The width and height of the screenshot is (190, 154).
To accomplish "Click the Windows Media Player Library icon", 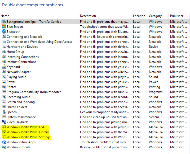I will tap(4, 132).
